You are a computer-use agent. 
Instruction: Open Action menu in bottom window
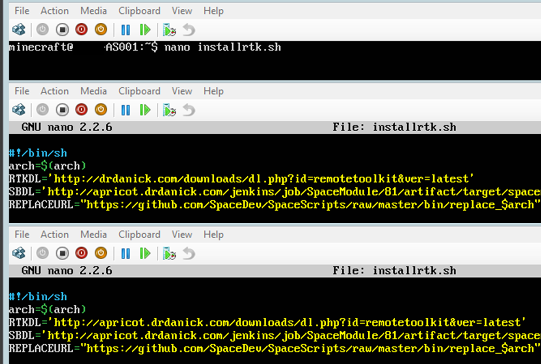tap(54, 234)
